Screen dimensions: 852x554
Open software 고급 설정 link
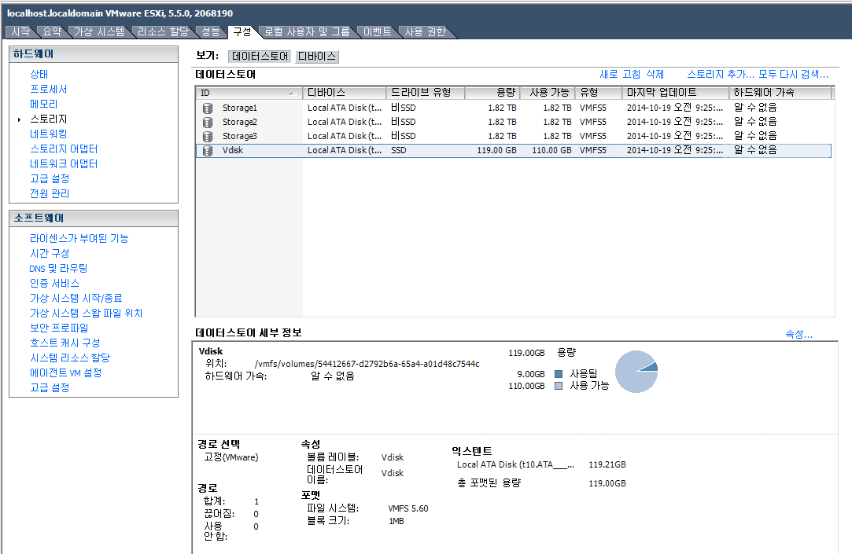[x=50, y=387]
